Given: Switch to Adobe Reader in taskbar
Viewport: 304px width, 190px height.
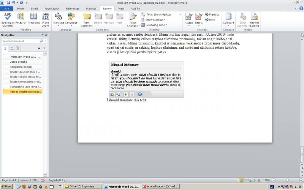Looking at the screenshot, I should click(160, 187).
